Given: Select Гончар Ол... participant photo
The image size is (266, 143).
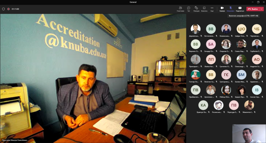Looking at the screenshot, I should click(x=196, y=75).
